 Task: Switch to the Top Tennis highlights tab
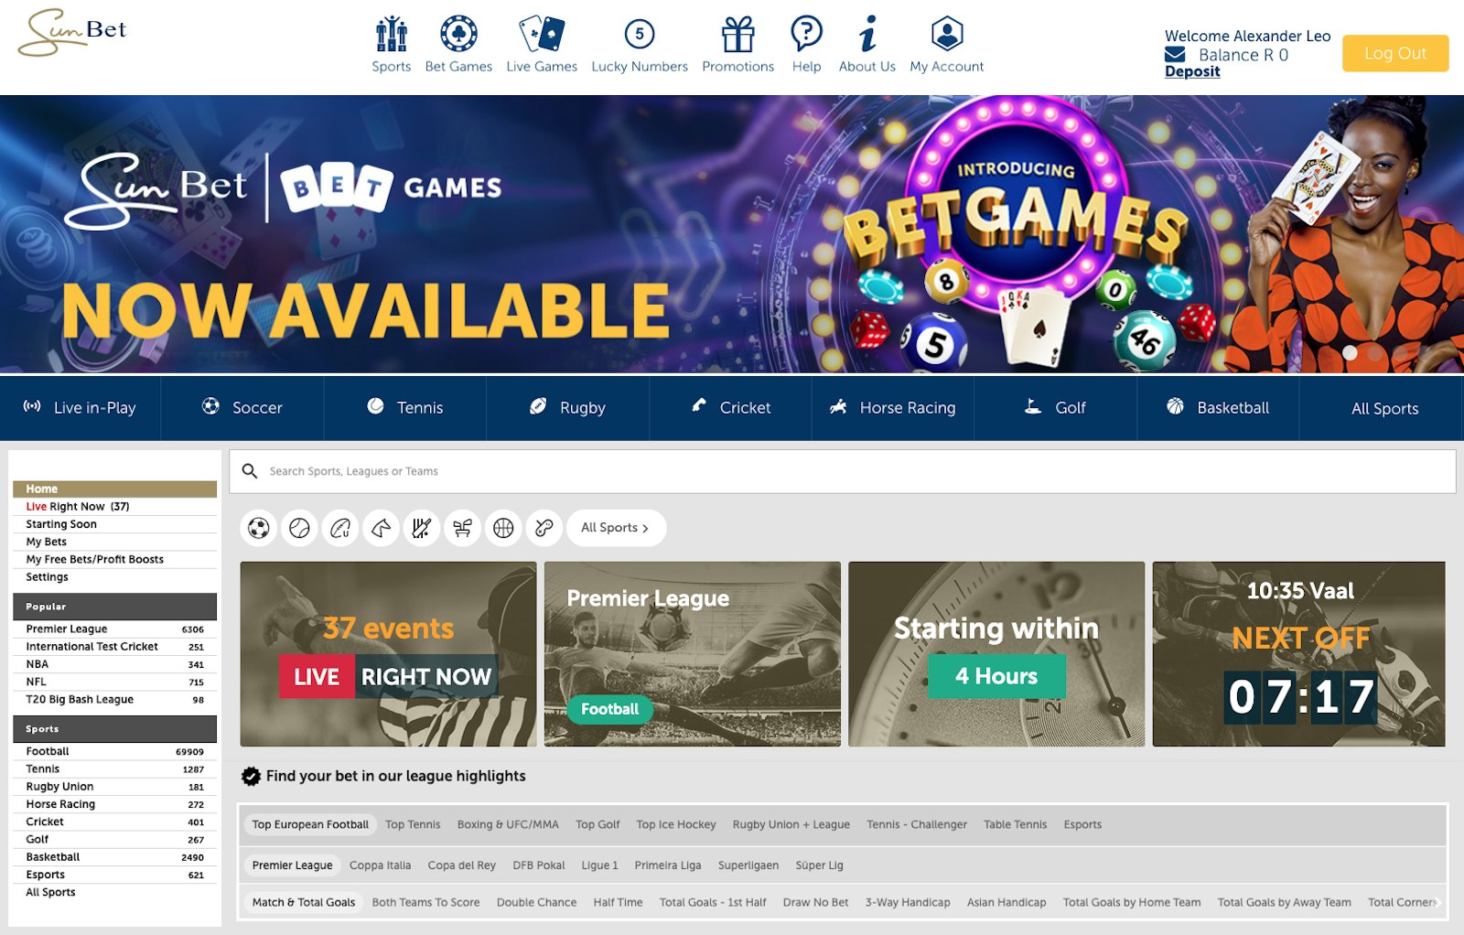[413, 824]
